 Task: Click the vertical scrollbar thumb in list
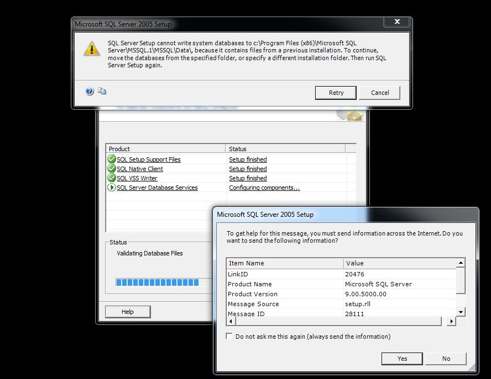tap(461, 281)
